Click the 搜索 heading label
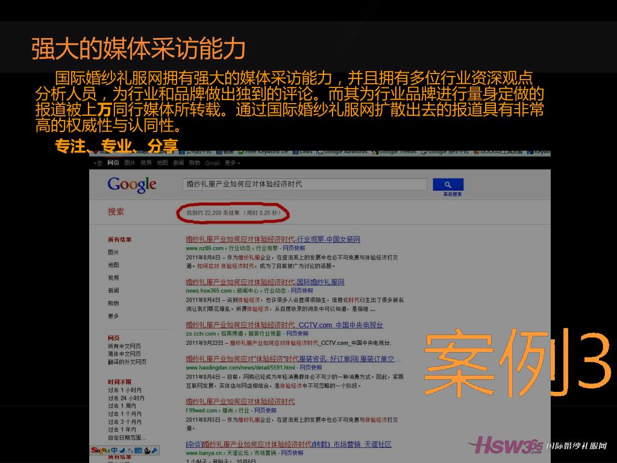Screen dimensions: 617x463 [x=116, y=212]
